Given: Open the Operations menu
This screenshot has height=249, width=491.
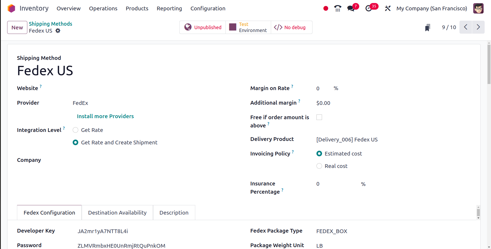Looking at the screenshot, I should (103, 8).
